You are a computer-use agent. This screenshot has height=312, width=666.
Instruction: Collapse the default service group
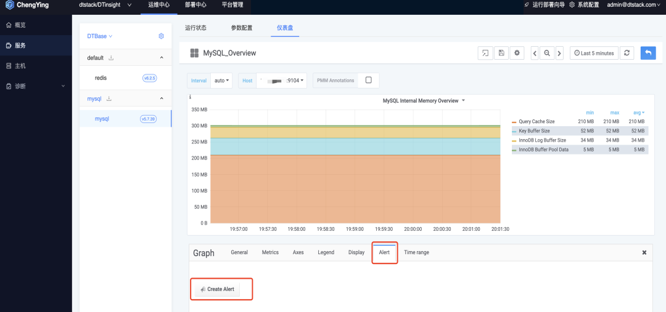tap(162, 58)
